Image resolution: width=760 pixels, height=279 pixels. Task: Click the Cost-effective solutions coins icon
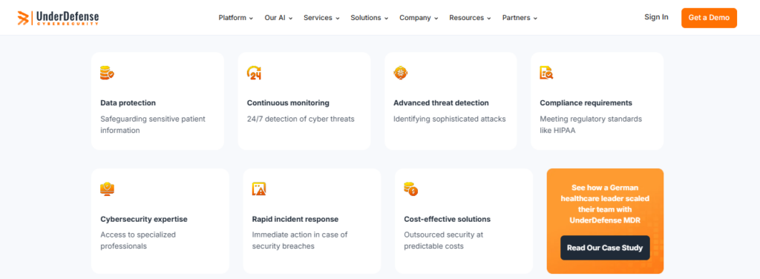click(411, 189)
